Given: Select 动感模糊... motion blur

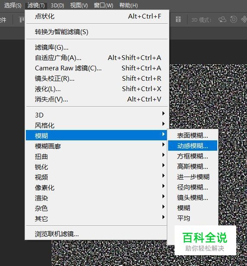Looking at the screenshot, I should point(193,146).
